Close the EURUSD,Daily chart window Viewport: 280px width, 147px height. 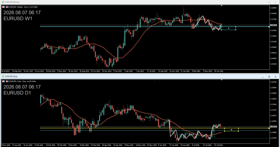(275, 77)
